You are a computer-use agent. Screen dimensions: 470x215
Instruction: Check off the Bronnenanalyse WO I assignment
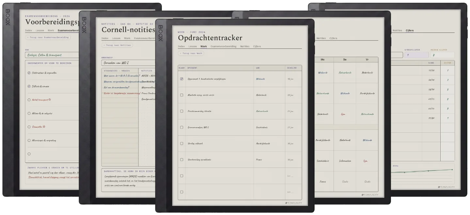click(x=182, y=127)
